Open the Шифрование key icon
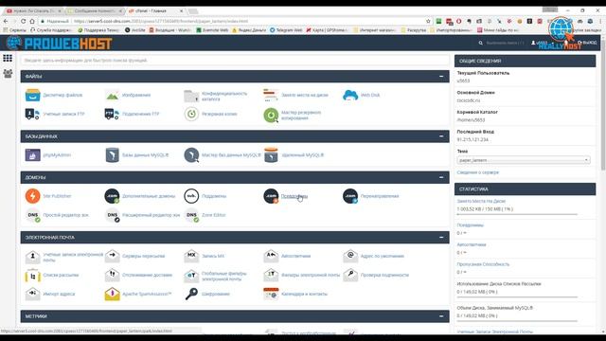 pyautogui.click(x=191, y=294)
